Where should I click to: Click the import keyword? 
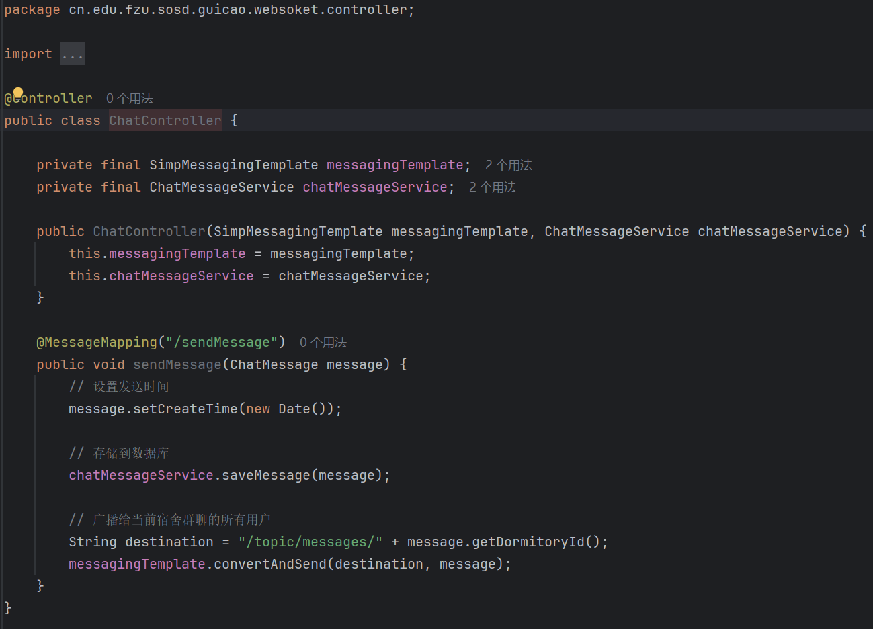pos(28,54)
